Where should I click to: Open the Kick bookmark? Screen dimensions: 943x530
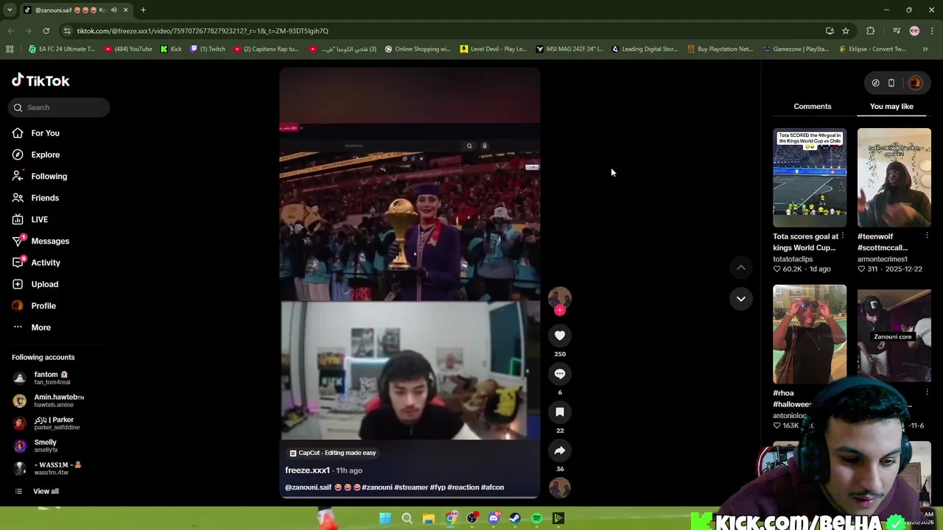pos(170,49)
